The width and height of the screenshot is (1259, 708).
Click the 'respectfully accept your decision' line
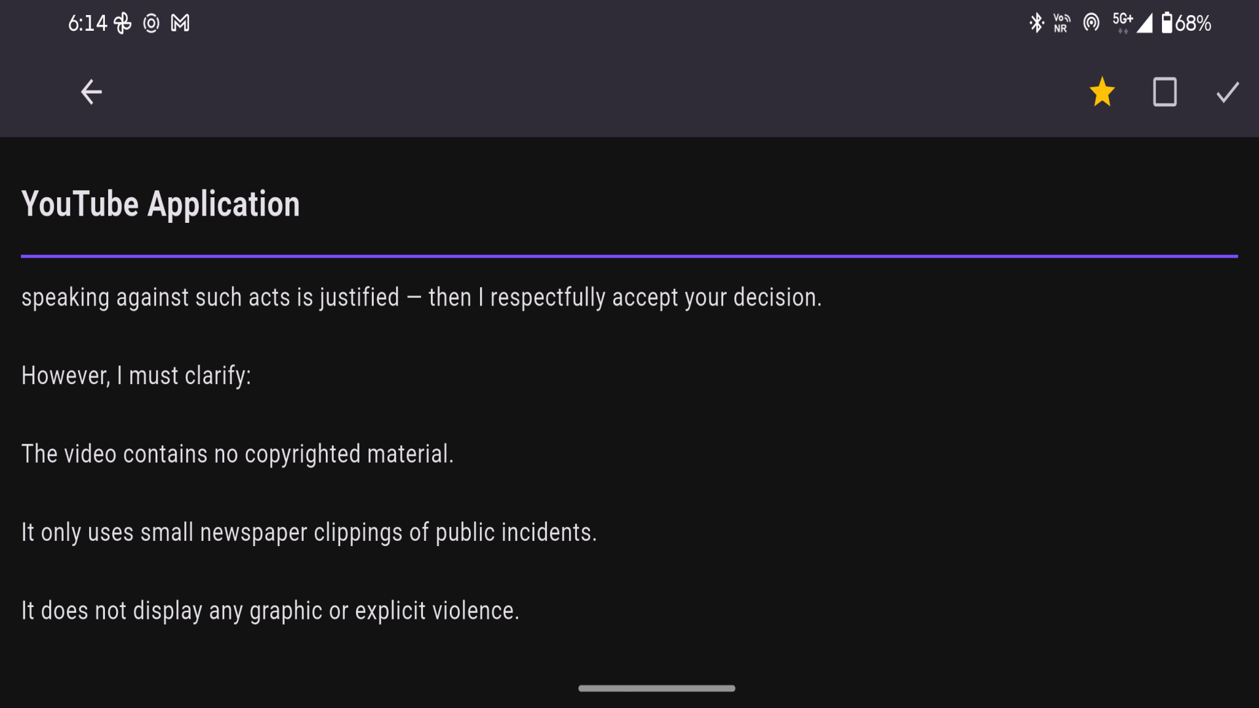(421, 298)
